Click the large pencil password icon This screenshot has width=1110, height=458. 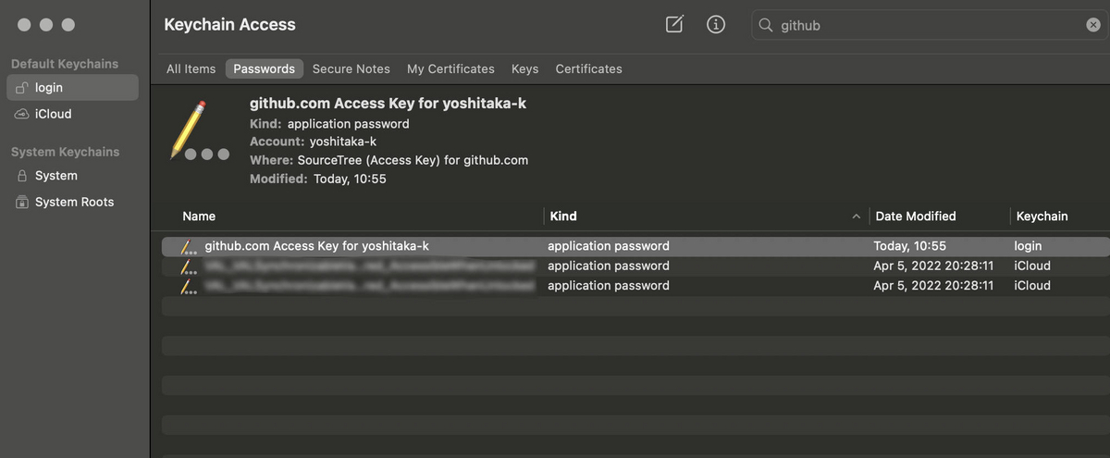pos(197,131)
